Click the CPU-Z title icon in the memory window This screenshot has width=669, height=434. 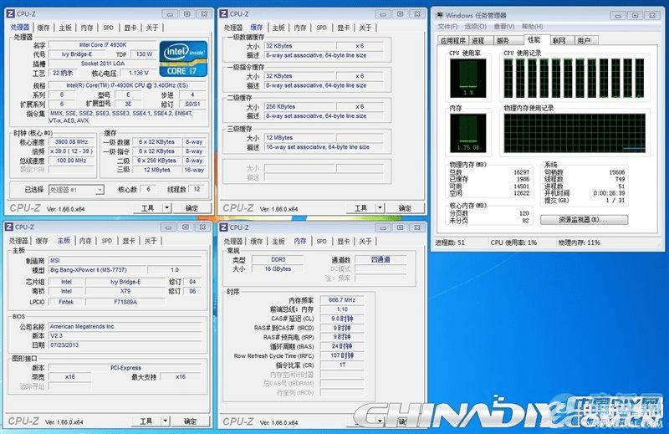click(223, 227)
